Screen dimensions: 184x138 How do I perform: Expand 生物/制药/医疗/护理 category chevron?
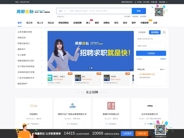(x=42, y=72)
